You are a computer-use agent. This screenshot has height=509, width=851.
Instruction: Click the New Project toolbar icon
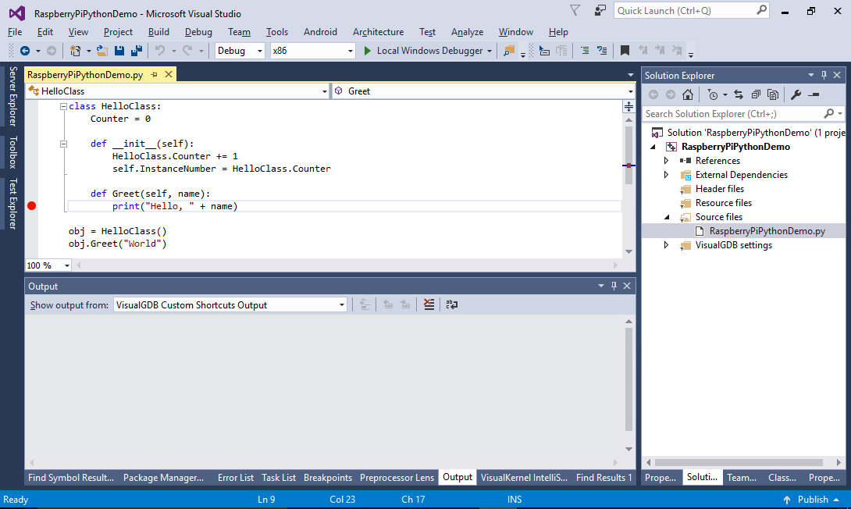(76, 51)
